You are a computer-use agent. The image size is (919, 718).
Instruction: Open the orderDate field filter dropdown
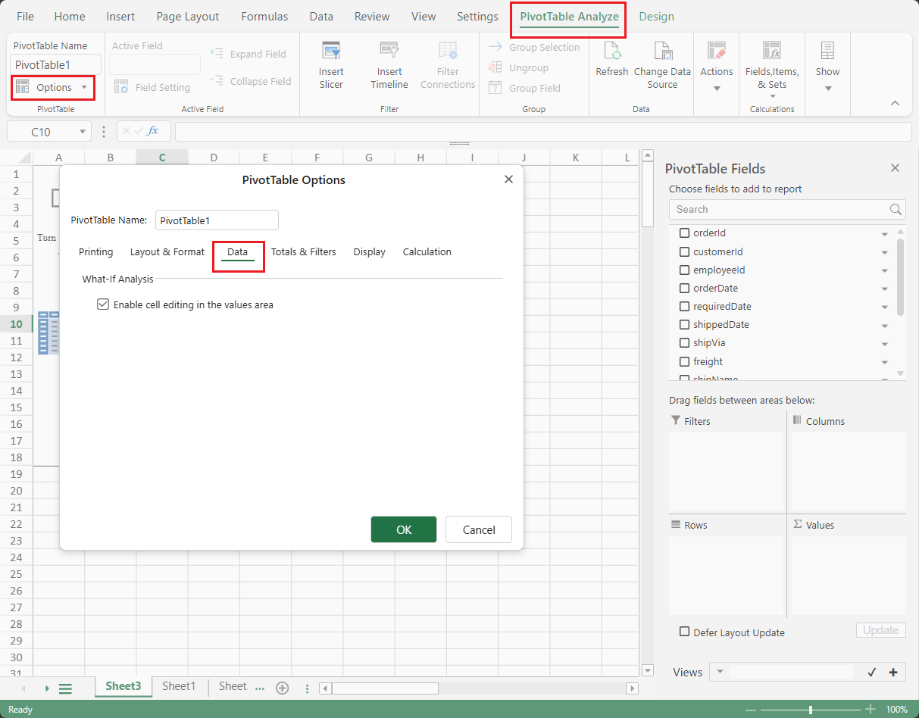click(x=885, y=289)
